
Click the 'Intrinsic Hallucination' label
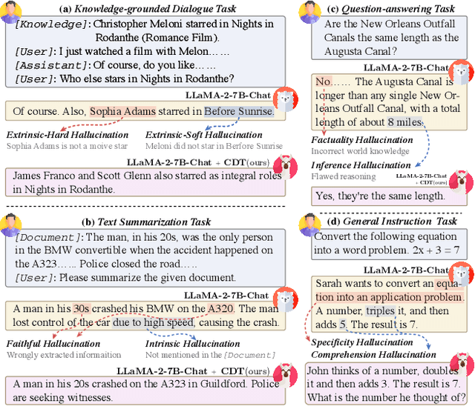click(x=193, y=344)
